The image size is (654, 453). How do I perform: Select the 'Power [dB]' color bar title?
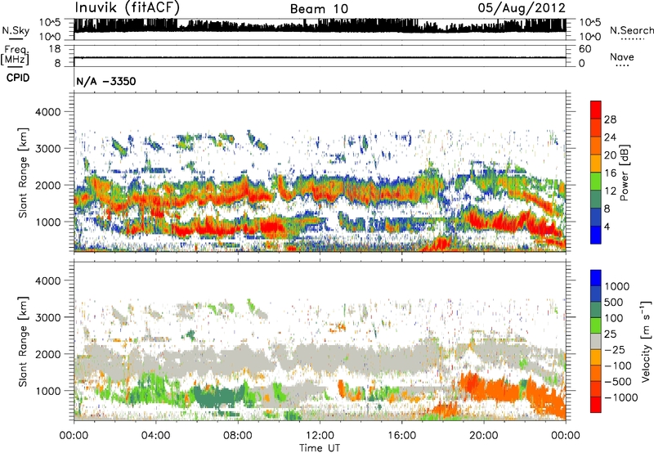point(625,173)
